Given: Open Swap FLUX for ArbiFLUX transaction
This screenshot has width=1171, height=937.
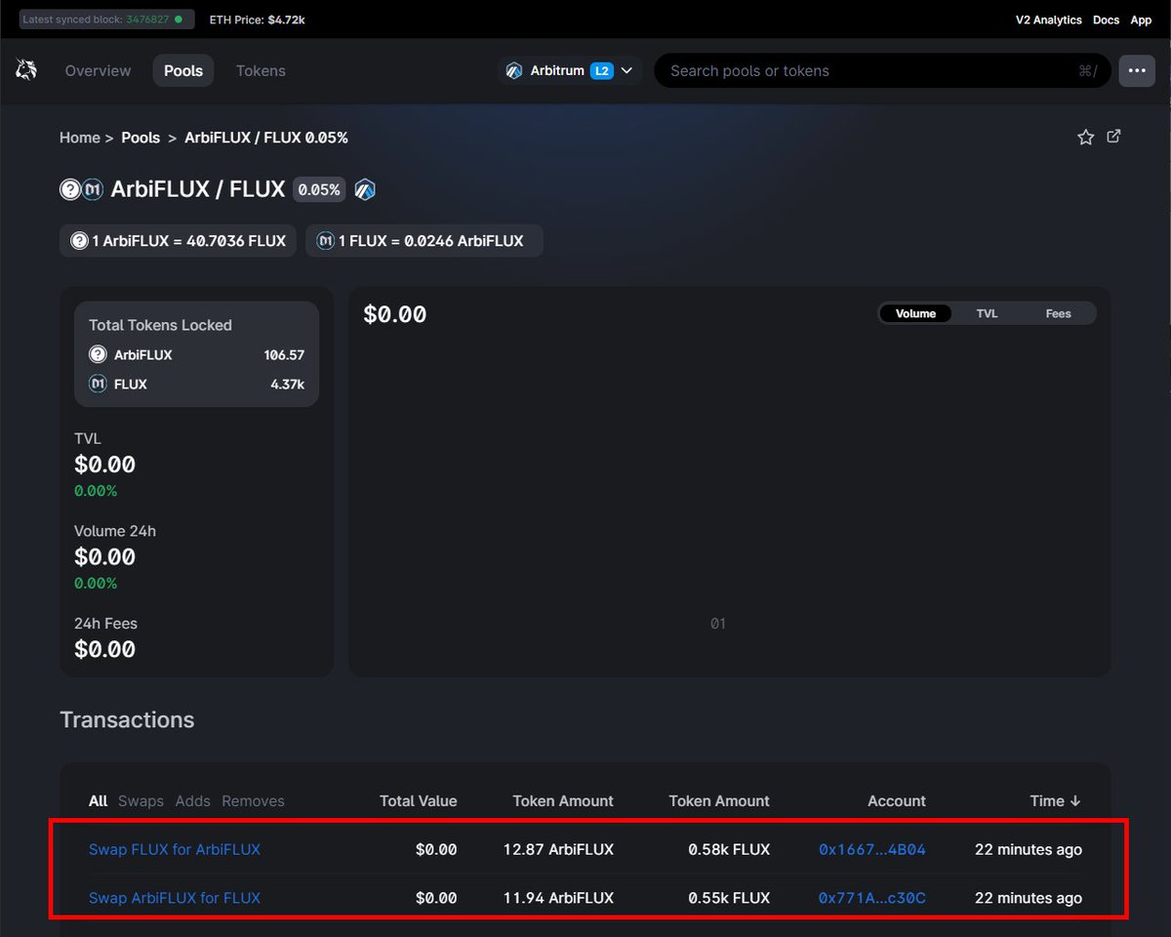Looking at the screenshot, I should coord(175,849).
